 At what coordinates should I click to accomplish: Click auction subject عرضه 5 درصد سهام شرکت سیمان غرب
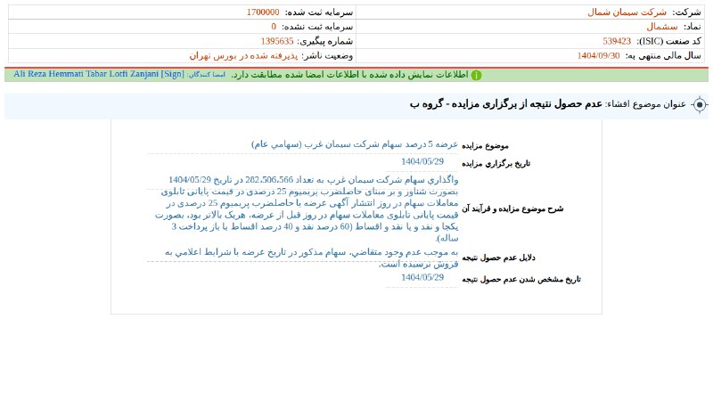(x=355, y=144)
